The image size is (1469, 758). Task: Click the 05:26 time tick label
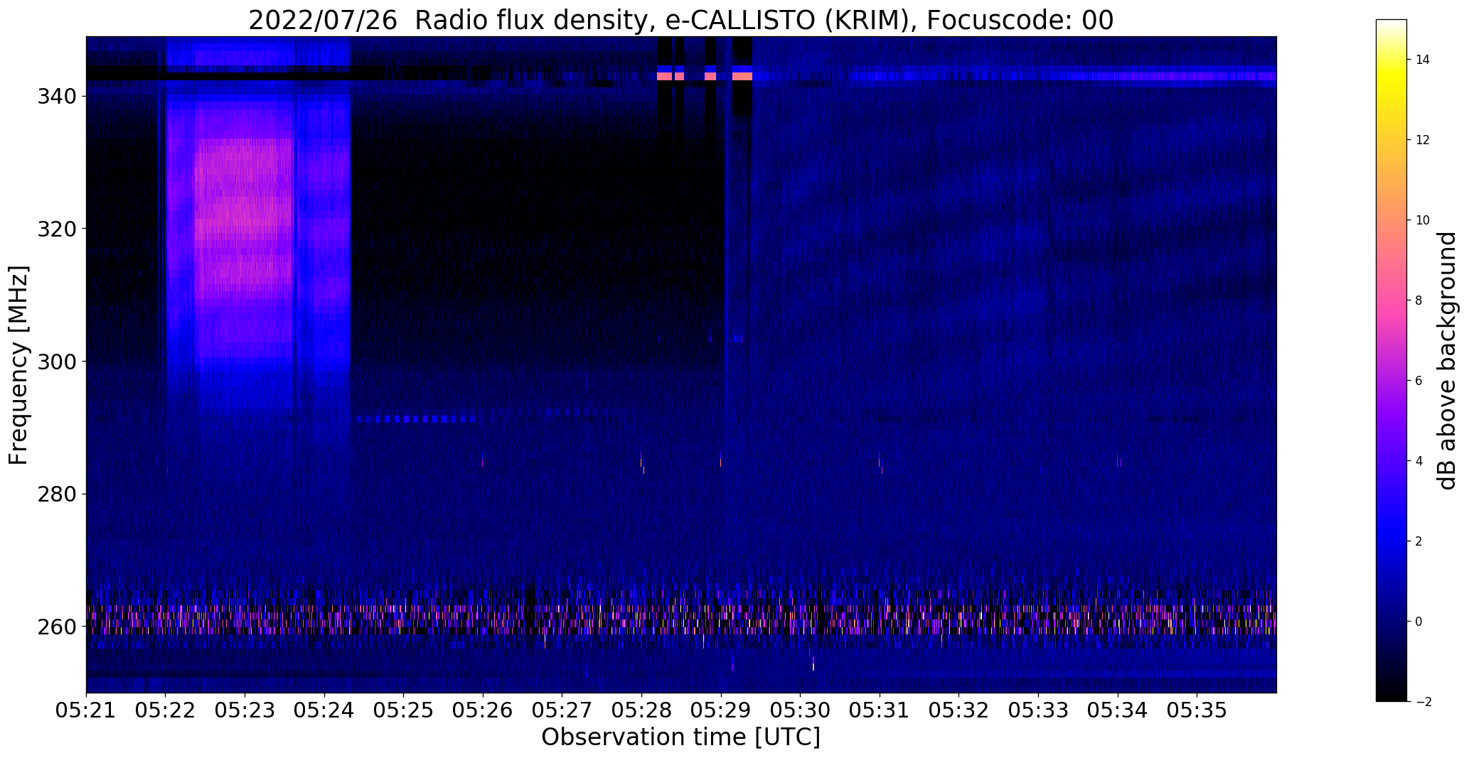[x=483, y=711]
